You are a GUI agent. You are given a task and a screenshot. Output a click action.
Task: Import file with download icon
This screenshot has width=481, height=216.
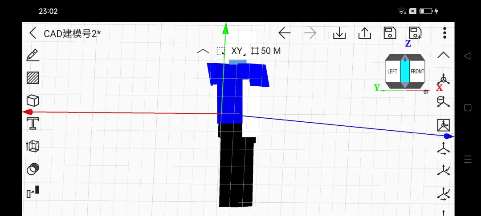(x=339, y=33)
